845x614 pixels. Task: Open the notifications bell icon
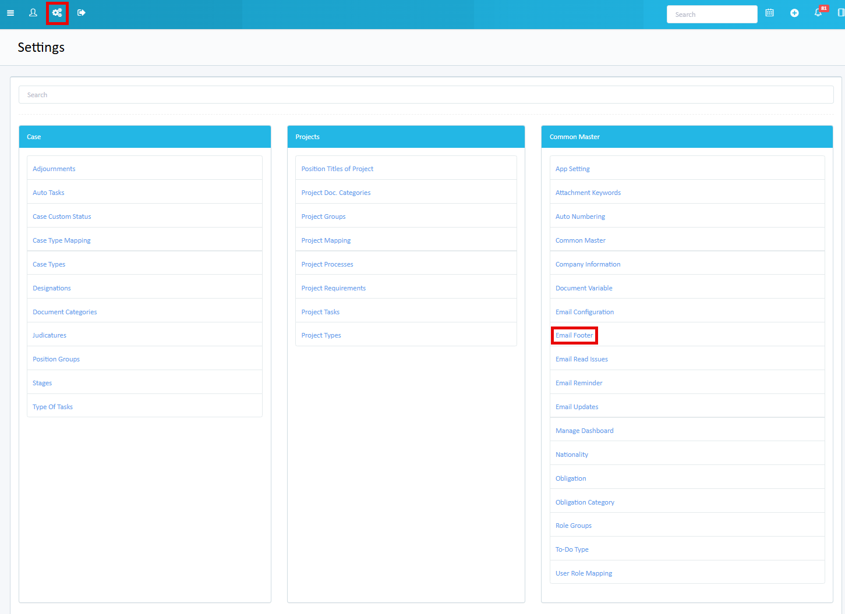pos(818,13)
